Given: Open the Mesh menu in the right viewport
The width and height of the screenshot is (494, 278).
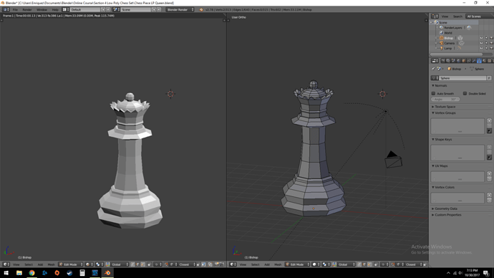Looking at the screenshot, I should (x=278, y=264).
